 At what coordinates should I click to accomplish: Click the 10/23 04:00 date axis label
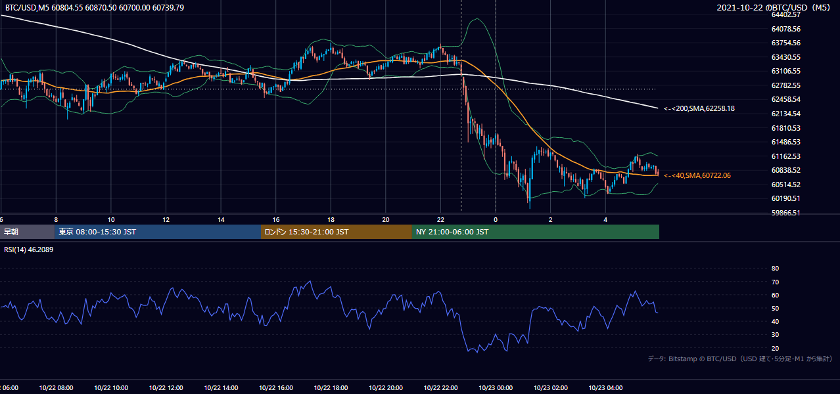[605, 388]
